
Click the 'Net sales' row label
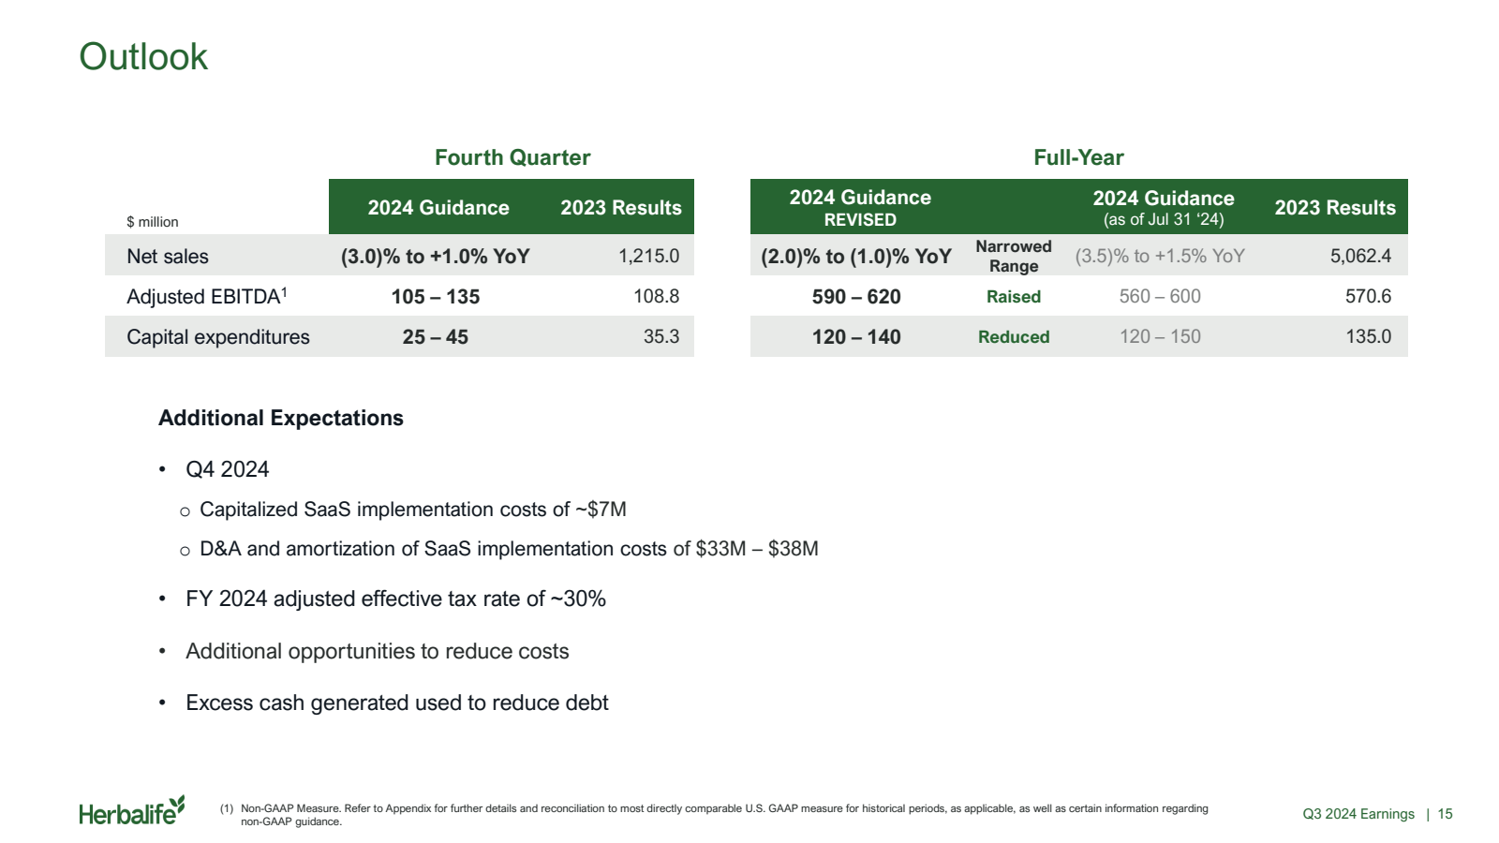168,257
